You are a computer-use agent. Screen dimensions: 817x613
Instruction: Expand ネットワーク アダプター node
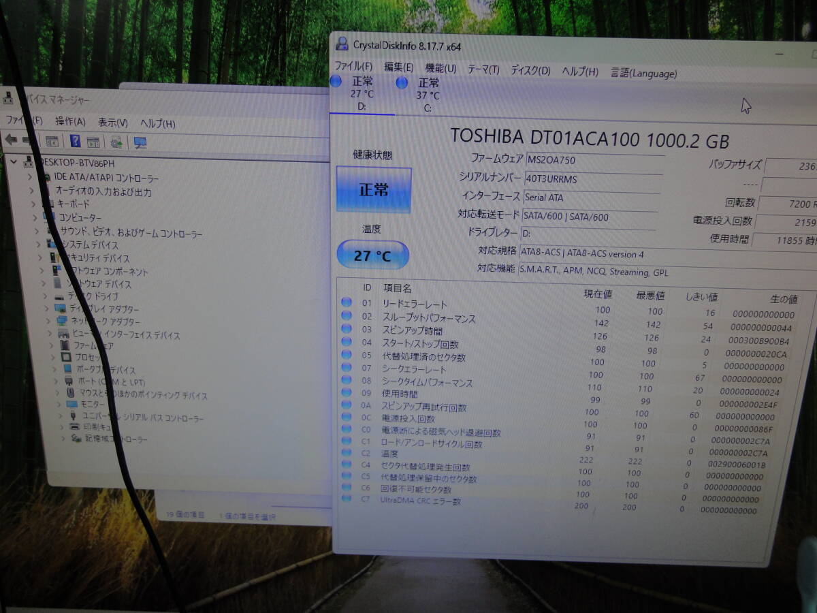49,321
